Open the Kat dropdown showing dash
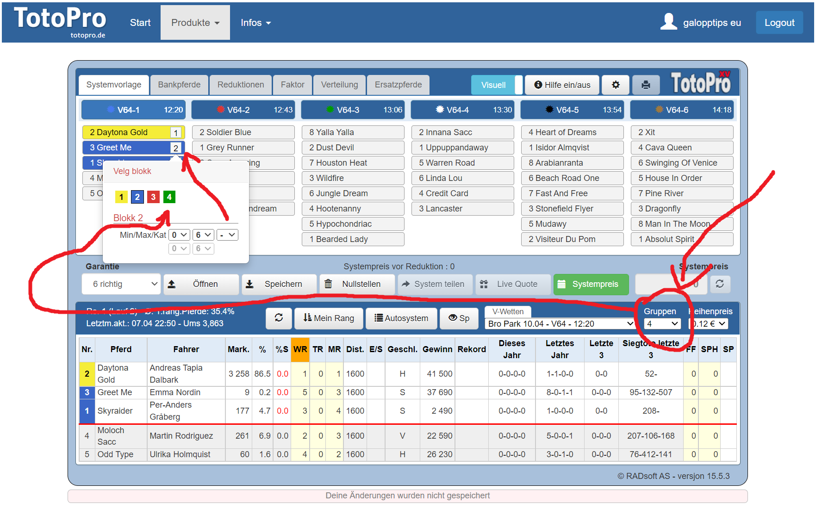 [228, 235]
